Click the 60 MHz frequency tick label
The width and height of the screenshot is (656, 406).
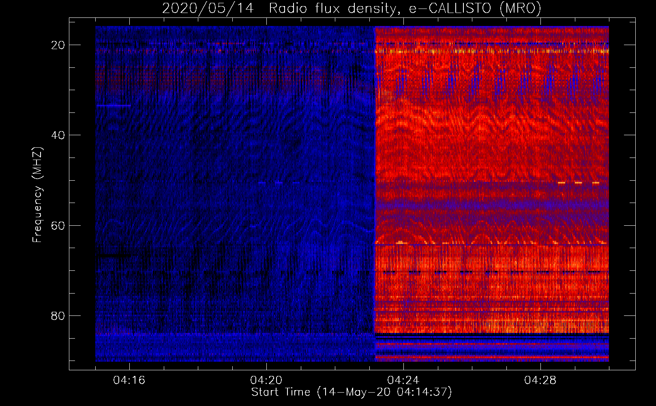(58, 226)
